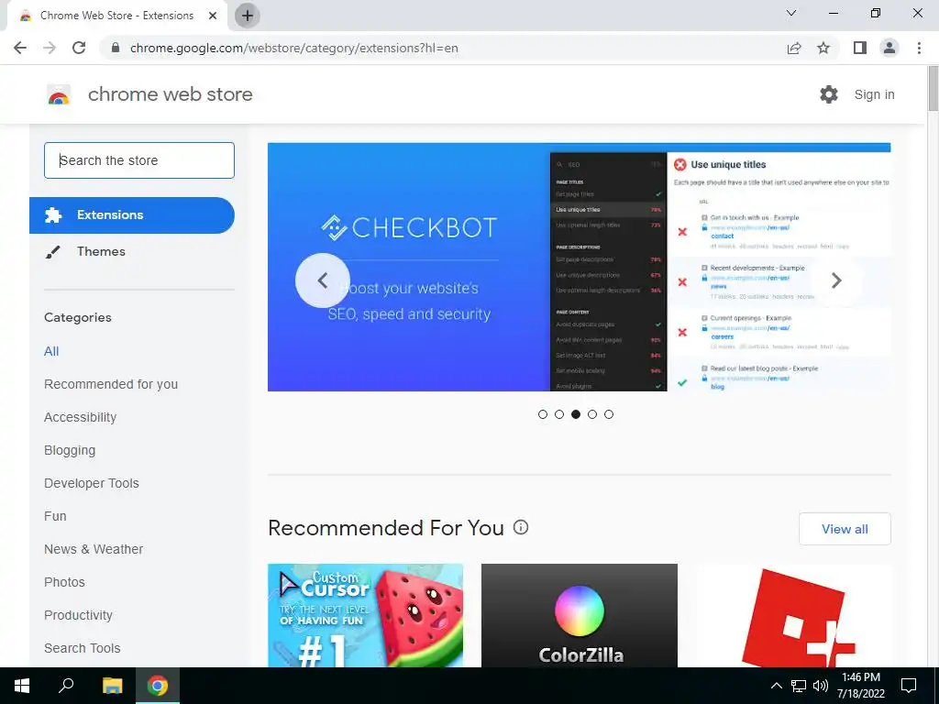
Task: Select the first carousel dot
Action: [x=543, y=414]
